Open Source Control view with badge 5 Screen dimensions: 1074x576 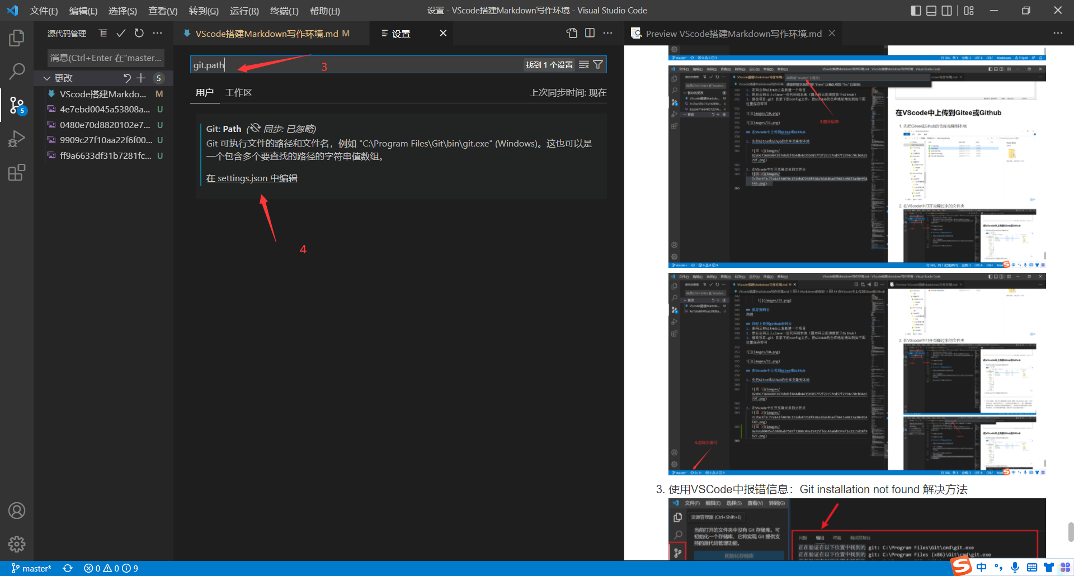[17, 105]
